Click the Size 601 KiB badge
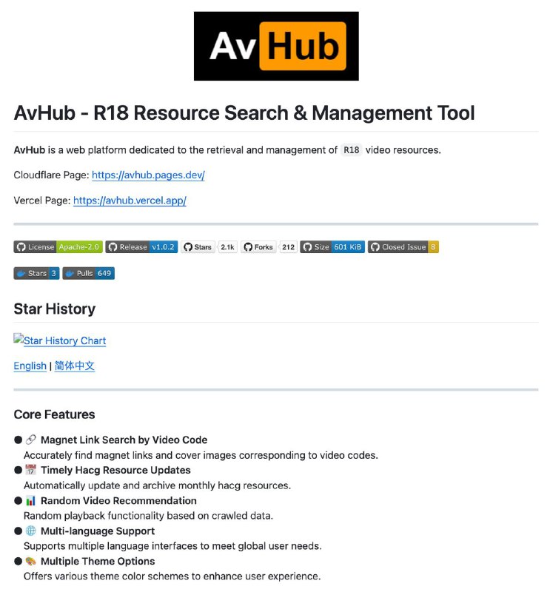The width and height of the screenshot is (550, 592). [x=332, y=247]
